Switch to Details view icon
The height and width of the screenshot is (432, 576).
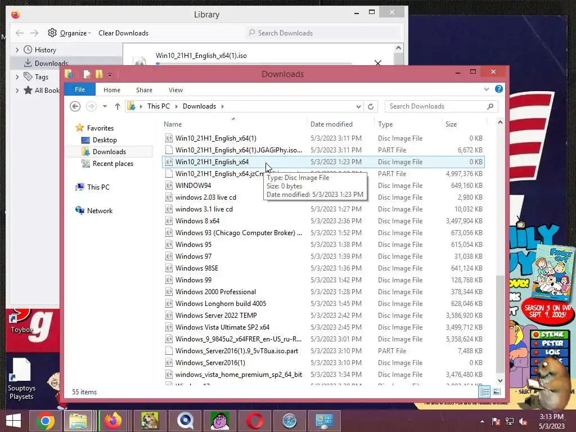(x=484, y=391)
